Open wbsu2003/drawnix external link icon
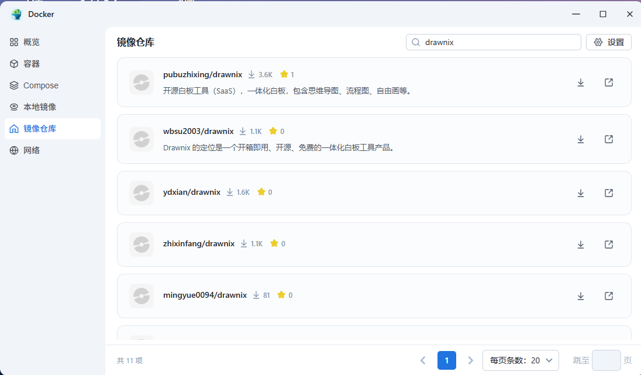Image resolution: width=641 pixels, height=375 pixels. point(609,139)
